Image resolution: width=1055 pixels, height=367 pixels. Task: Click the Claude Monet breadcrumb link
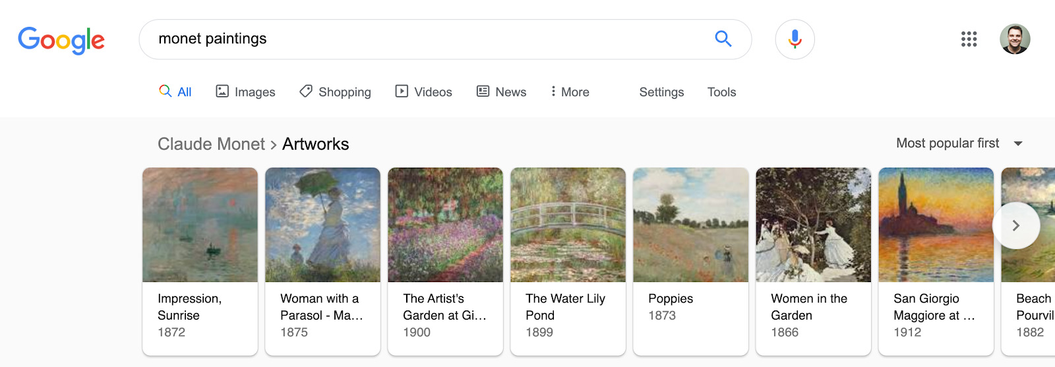[x=211, y=144]
